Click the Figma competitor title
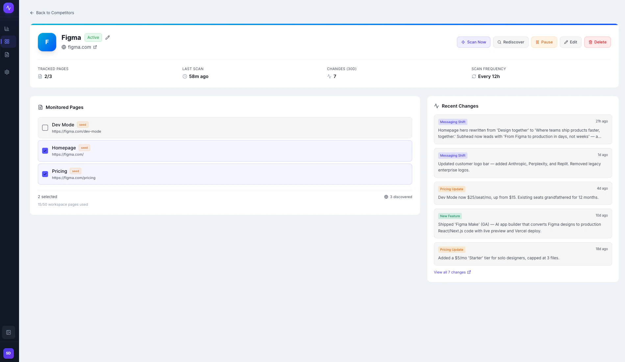Image resolution: width=625 pixels, height=362 pixels. point(71,38)
